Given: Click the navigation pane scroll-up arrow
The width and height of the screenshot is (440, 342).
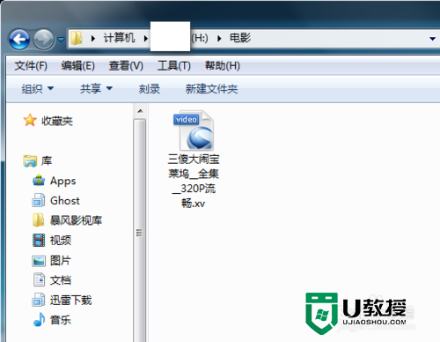Looking at the screenshot, I should tap(140, 111).
